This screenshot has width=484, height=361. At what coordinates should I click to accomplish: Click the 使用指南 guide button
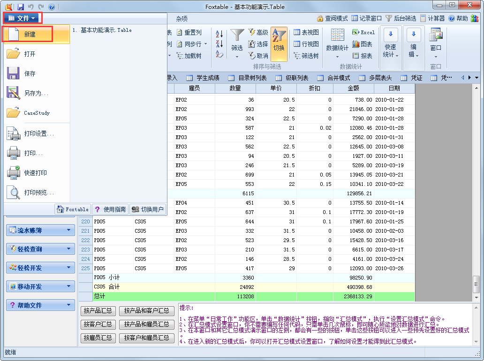click(111, 209)
